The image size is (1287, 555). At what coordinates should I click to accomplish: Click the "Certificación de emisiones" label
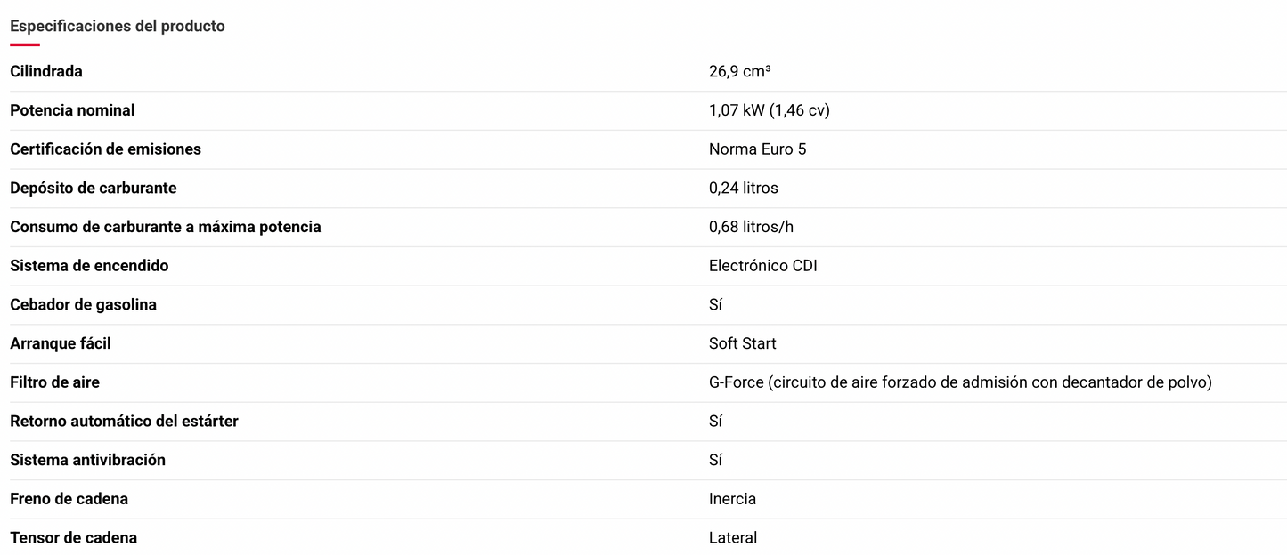105,149
